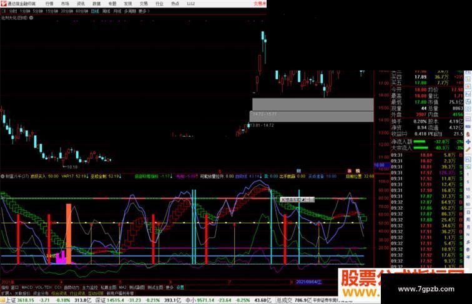Open the 数据 menu
The height and width of the screenshot is (304, 472).
click(x=96, y=4)
